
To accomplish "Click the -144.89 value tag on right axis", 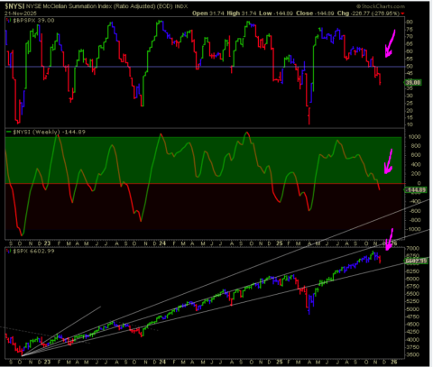I will tap(416, 190).
